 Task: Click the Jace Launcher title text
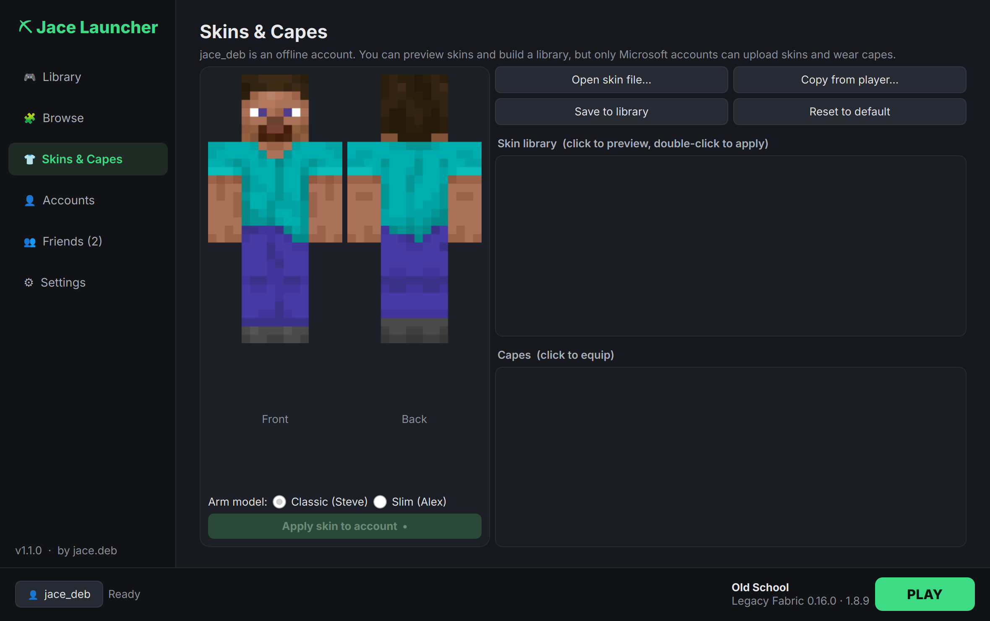click(97, 27)
